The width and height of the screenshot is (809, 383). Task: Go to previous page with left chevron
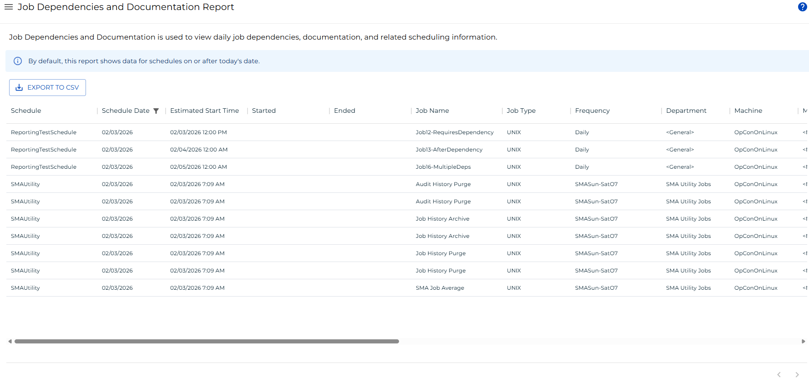pyautogui.click(x=779, y=374)
